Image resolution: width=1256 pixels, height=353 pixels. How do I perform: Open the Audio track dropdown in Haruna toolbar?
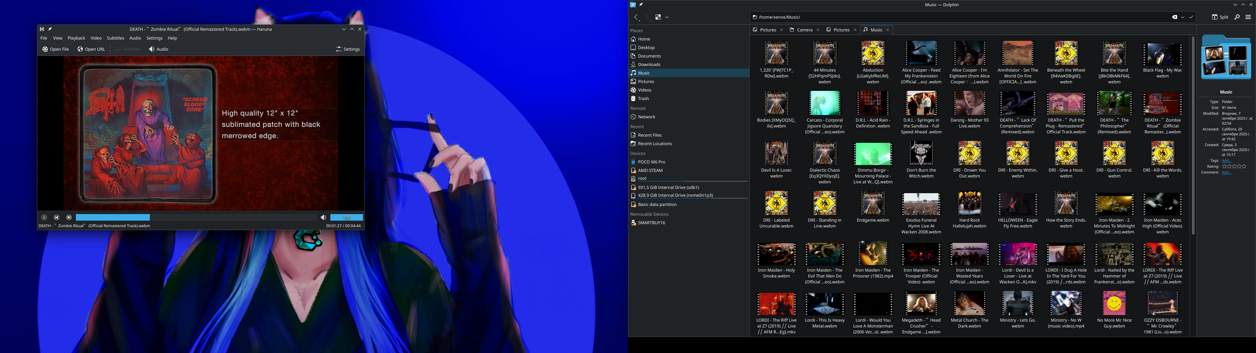[x=158, y=49]
